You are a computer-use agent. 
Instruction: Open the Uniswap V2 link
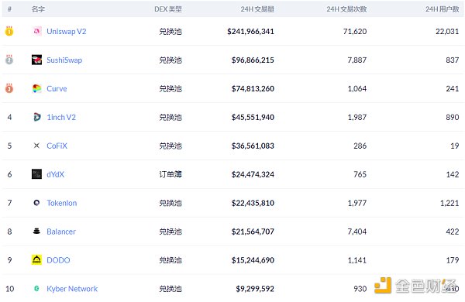[x=67, y=32]
